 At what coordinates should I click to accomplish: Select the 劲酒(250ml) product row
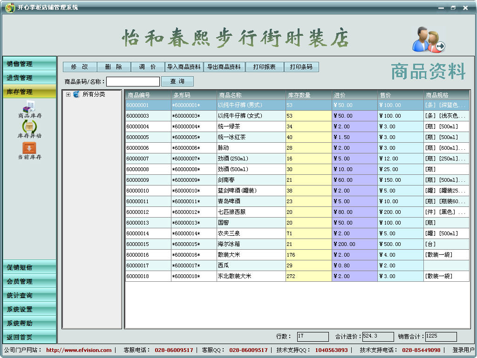(297, 159)
